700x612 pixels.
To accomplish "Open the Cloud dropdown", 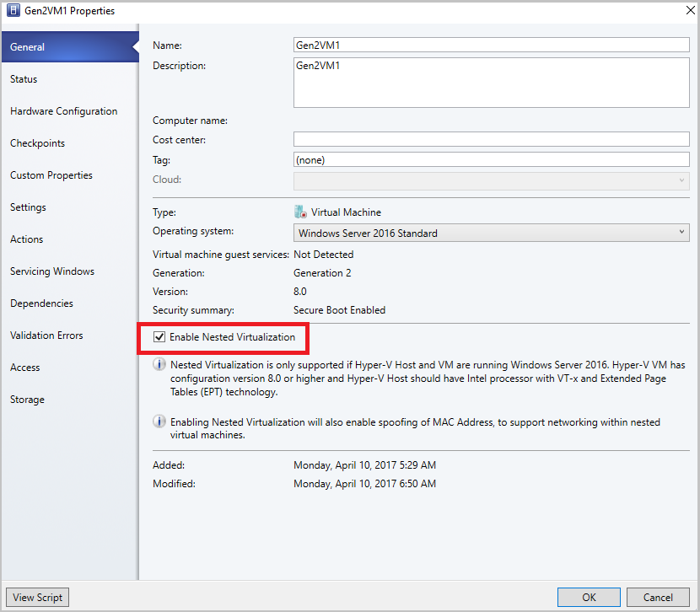I will (683, 179).
